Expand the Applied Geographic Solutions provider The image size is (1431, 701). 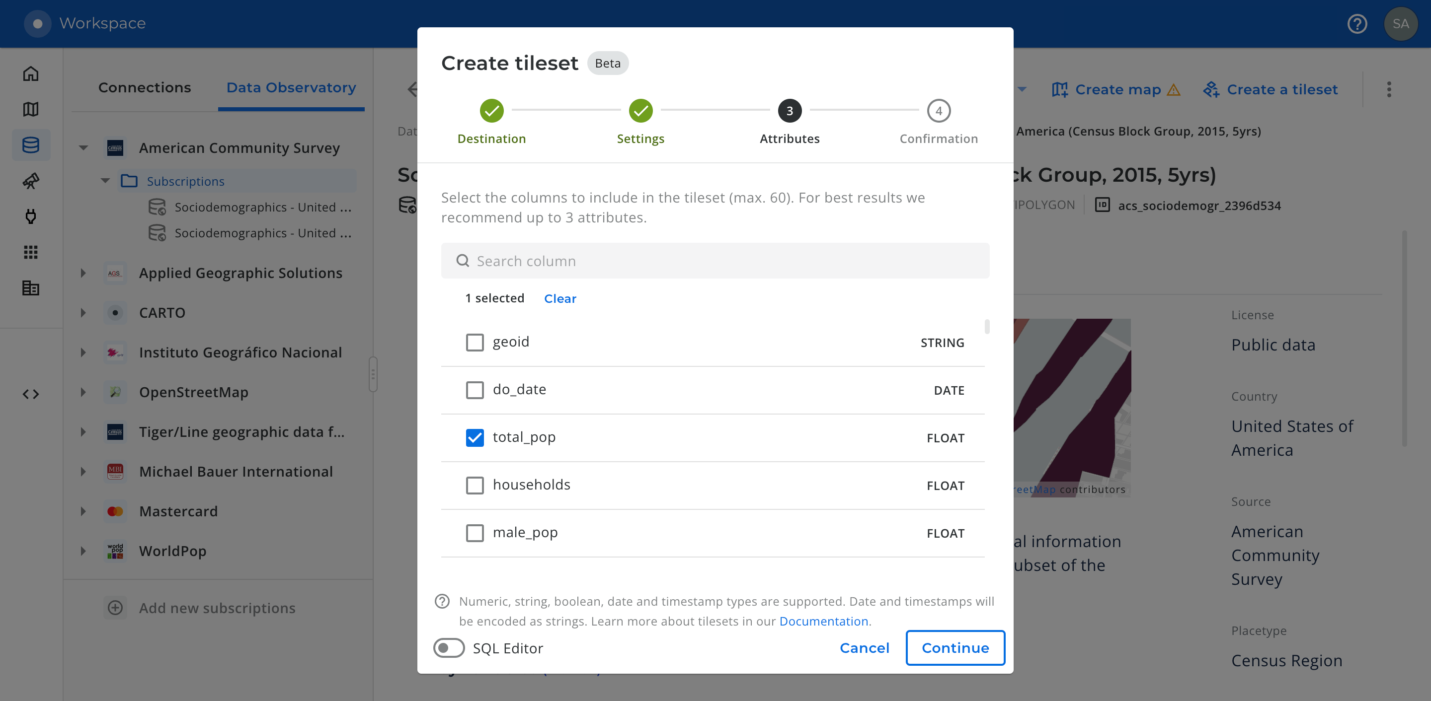point(83,273)
